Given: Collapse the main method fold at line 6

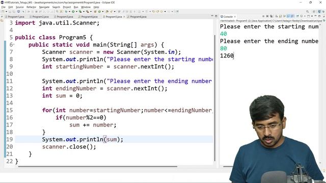Looking at the screenshot, I should (14, 45).
